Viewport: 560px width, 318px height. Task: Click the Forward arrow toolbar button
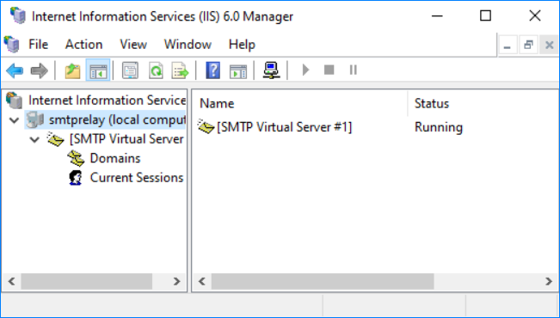pyautogui.click(x=39, y=70)
